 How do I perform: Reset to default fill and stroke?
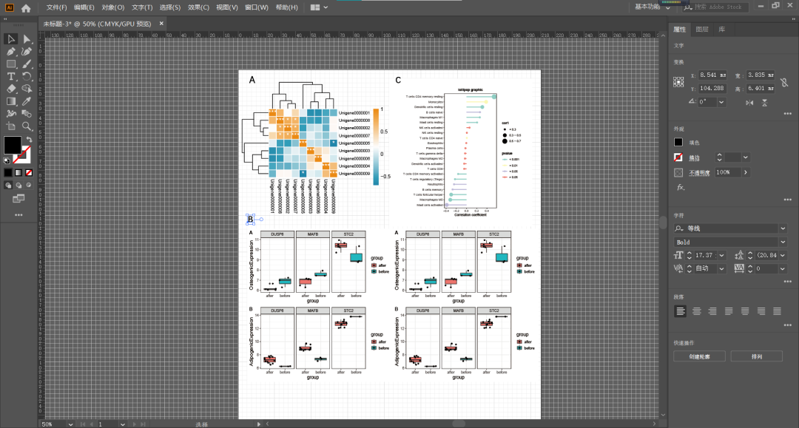click(x=7, y=161)
